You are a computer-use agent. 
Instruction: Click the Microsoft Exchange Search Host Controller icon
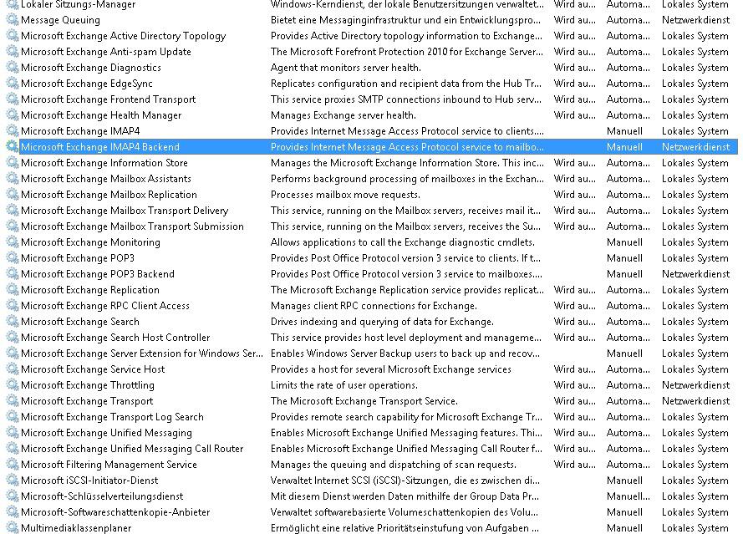pyautogui.click(x=12, y=338)
